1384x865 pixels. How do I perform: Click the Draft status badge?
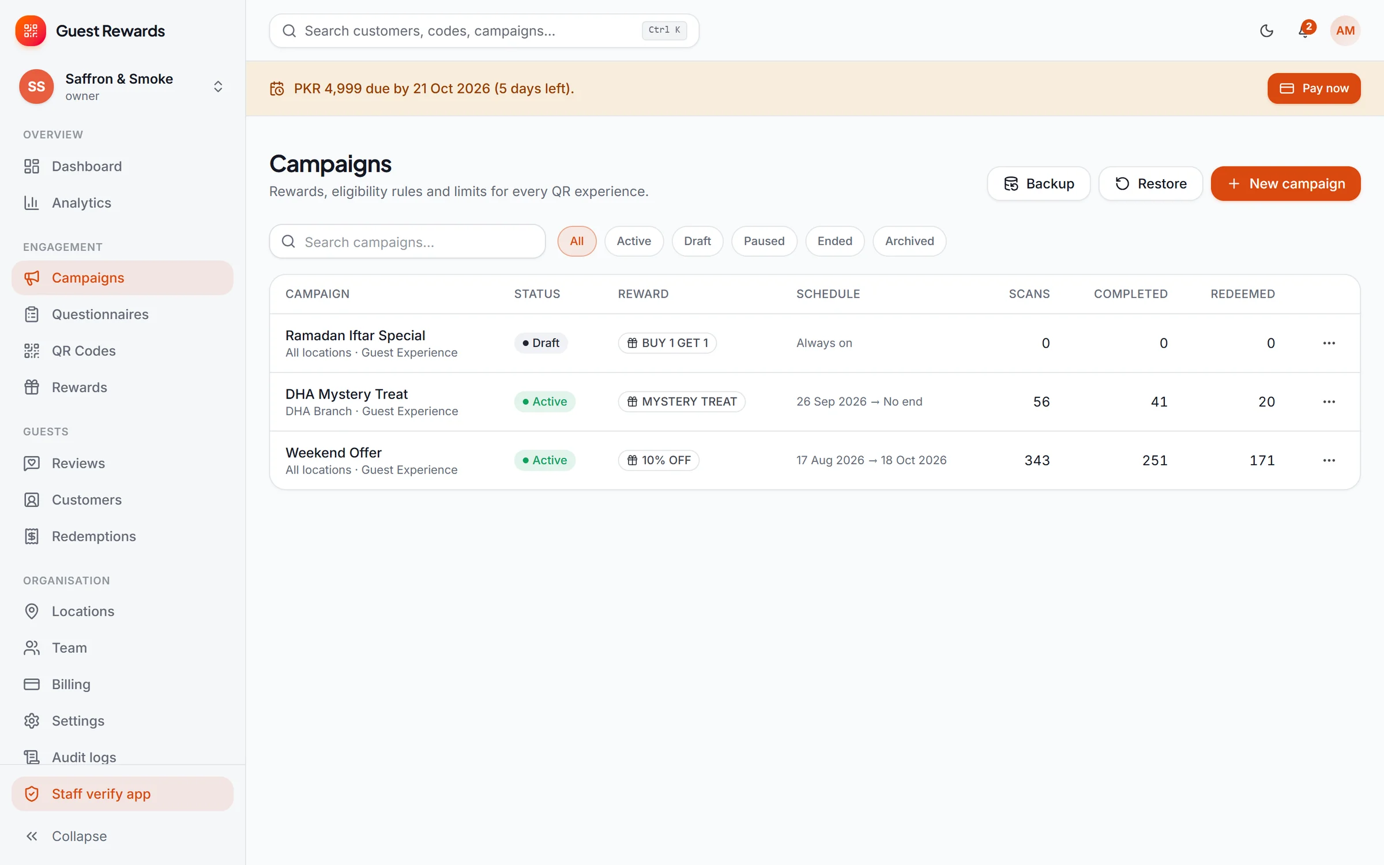pos(540,343)
